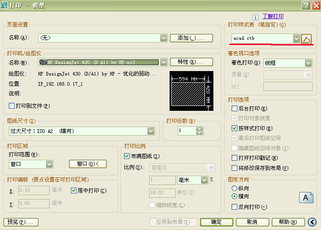Click the info icon beside 了解打印

click(255, 18)
